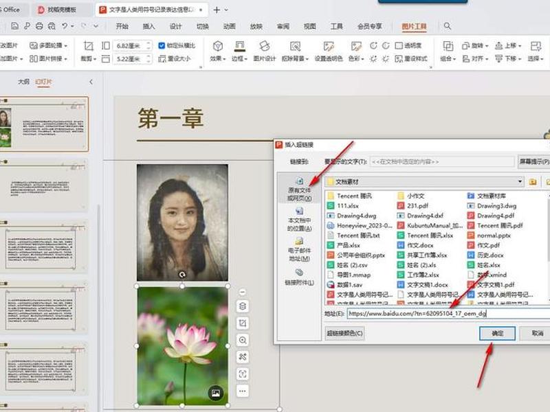Select file 数据1.sav in list

point(344,285)
